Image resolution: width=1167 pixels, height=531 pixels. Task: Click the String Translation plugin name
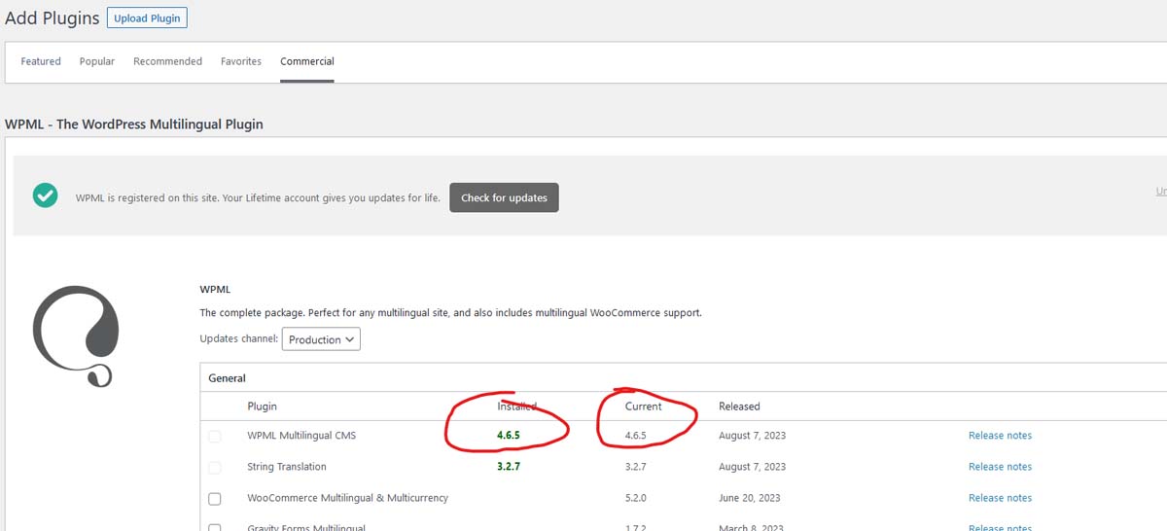(x=287, y=467)
